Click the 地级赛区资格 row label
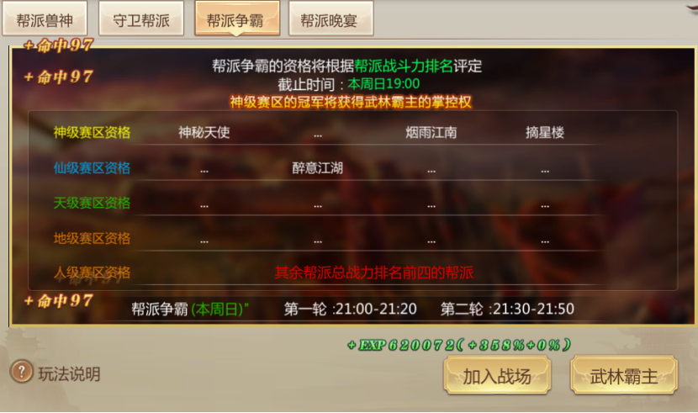698x413 pixels. pos(93,238)
